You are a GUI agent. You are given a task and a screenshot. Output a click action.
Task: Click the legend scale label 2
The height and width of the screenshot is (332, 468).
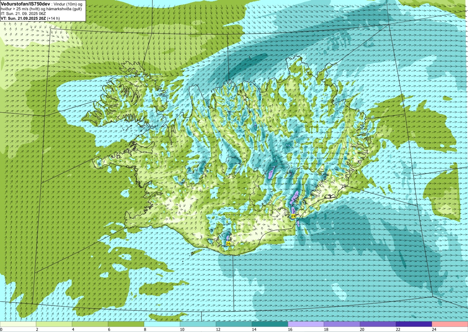pyautogui.click(x=37, y=329)
